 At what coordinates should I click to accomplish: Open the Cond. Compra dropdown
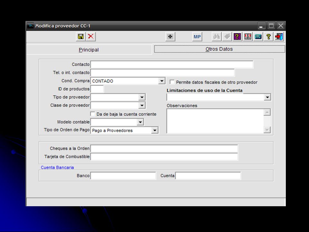[x=162, y=81]
